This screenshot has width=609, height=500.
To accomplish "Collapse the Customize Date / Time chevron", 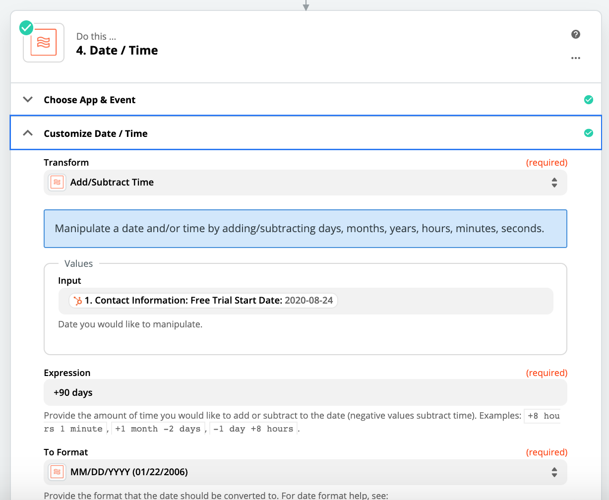I will coord(28,133).
